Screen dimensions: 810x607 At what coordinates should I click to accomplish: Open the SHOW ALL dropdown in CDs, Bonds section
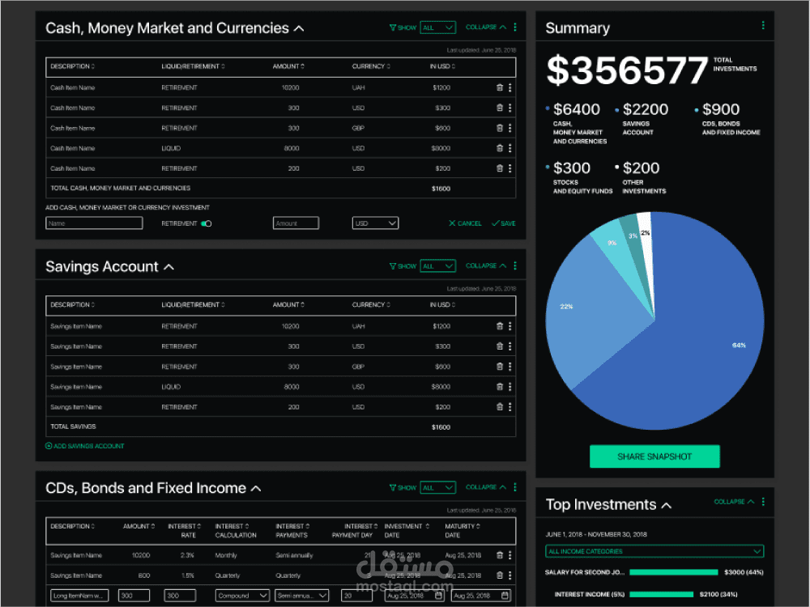click(438, 488)
